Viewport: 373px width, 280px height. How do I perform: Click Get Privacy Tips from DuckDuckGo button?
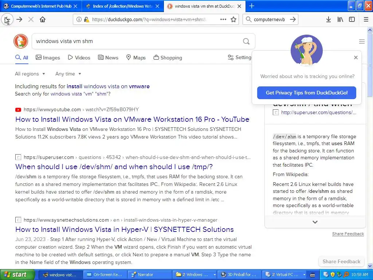(307, 93)
